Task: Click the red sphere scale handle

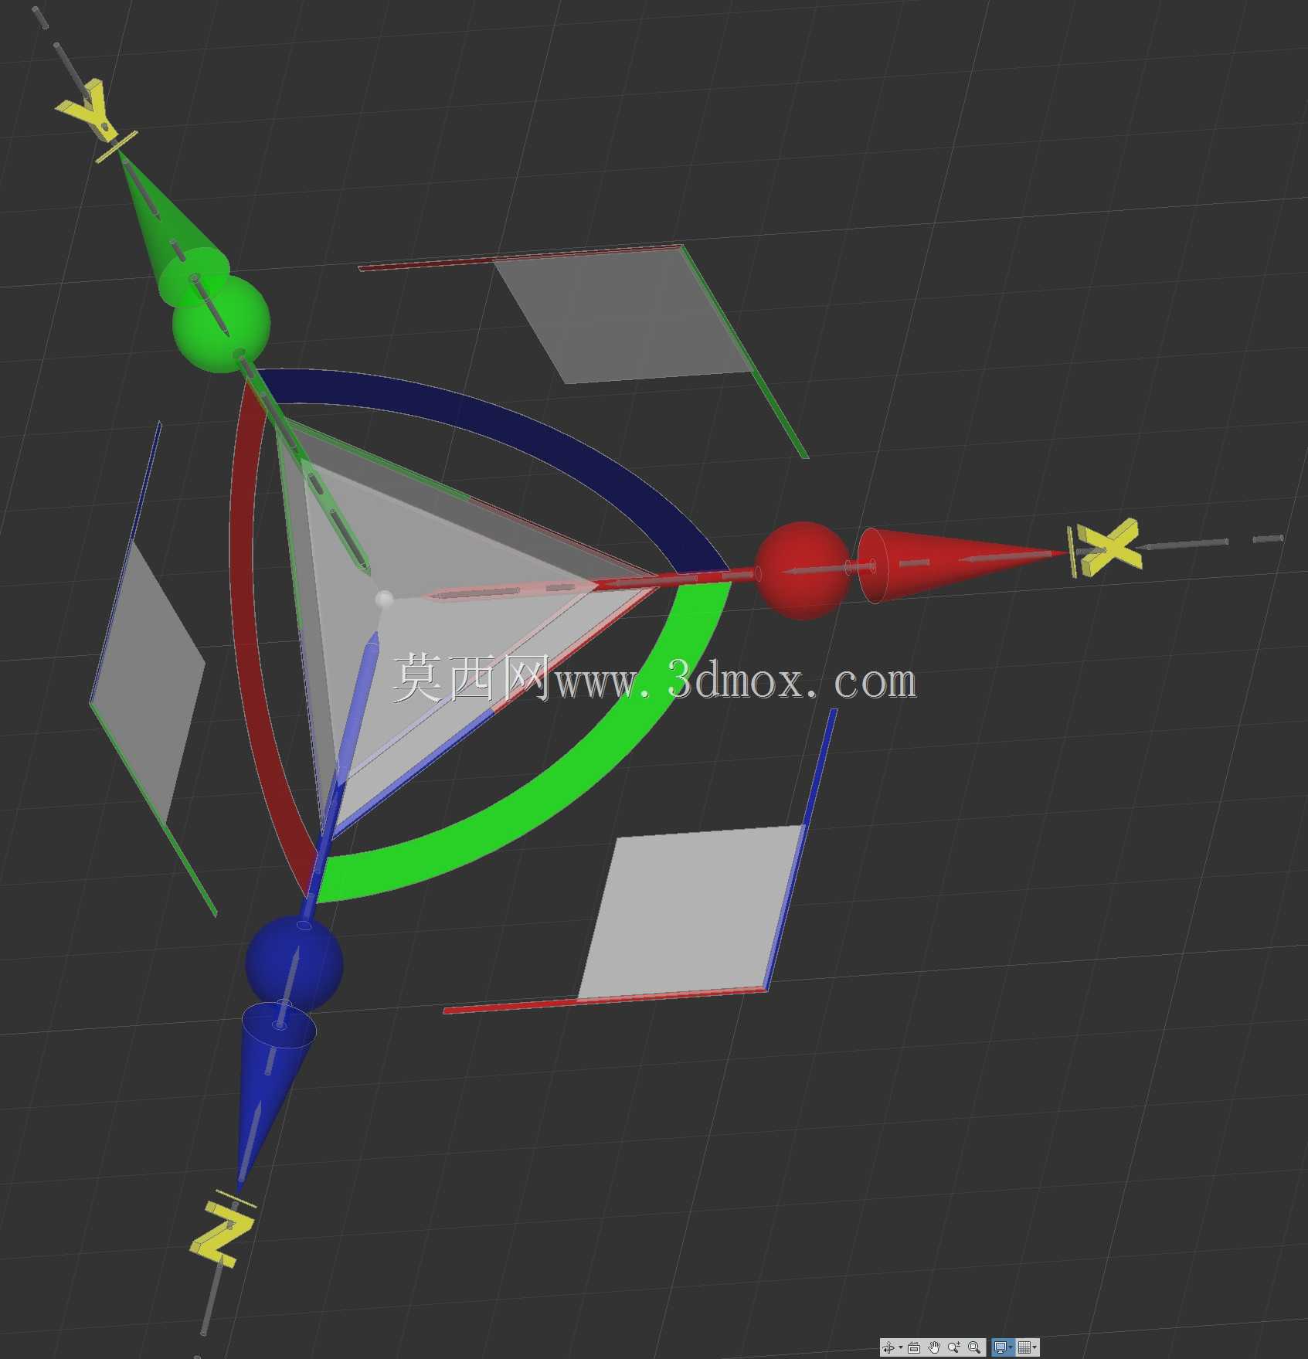Action: coord(803,571)
